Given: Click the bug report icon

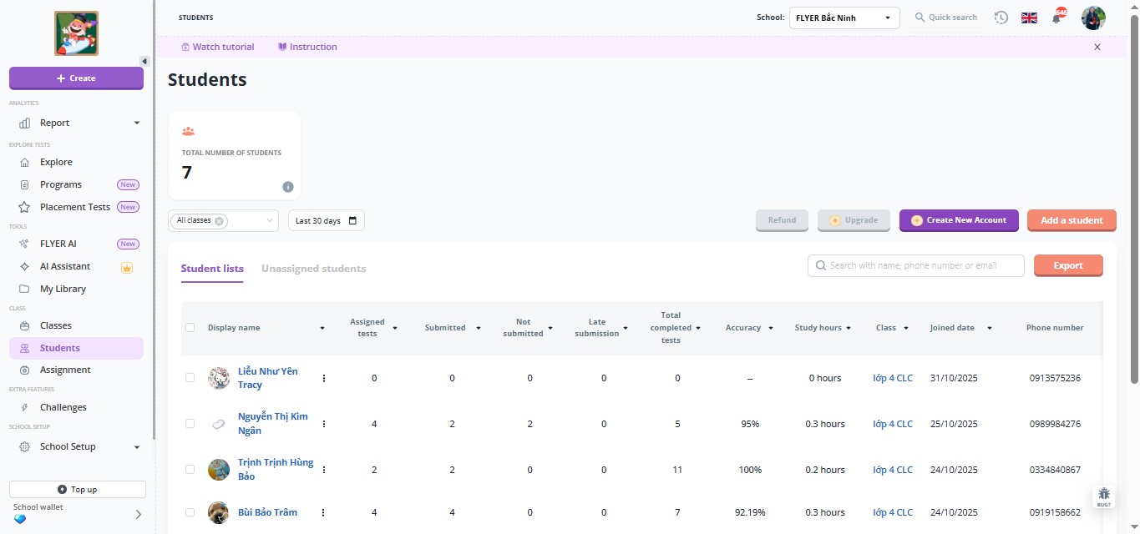Looking at the screenshot, I should (1104, 496).
